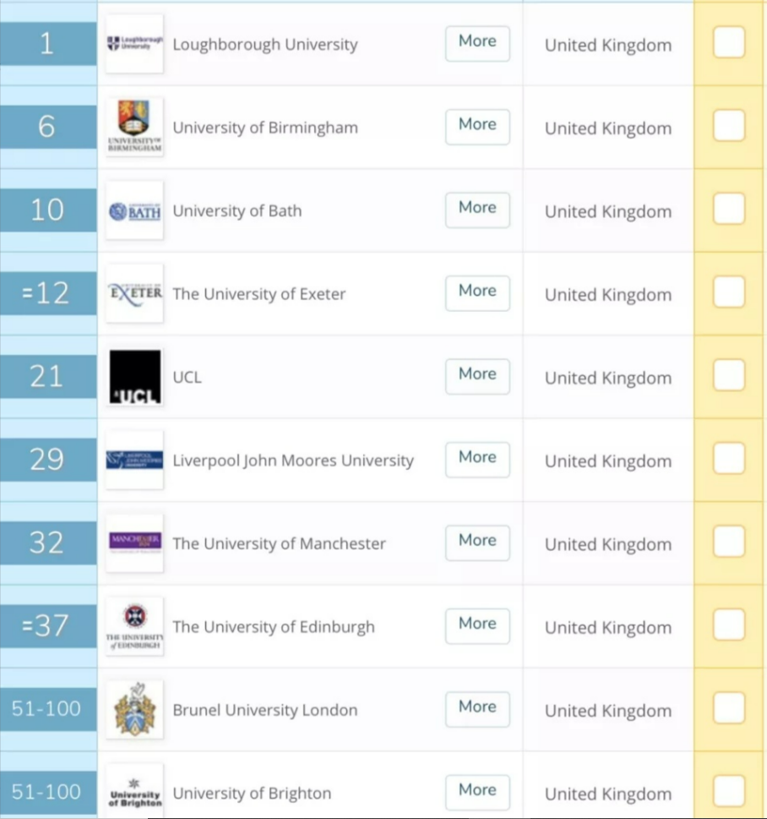Click the University of Exeter logo
The height and width of the screenshot is (819, 767).
[x=134, y=293]
